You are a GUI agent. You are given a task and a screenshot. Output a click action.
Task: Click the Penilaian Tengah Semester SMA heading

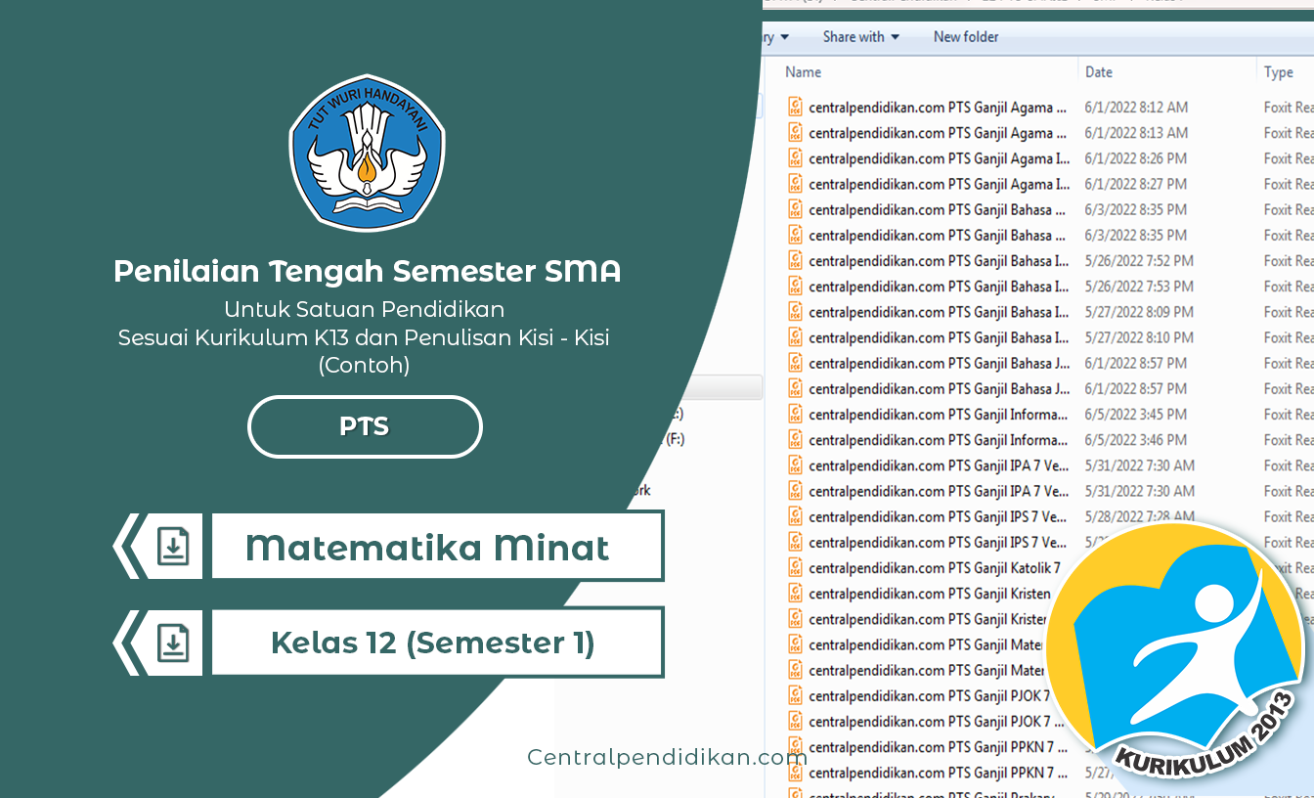point(367,271)
